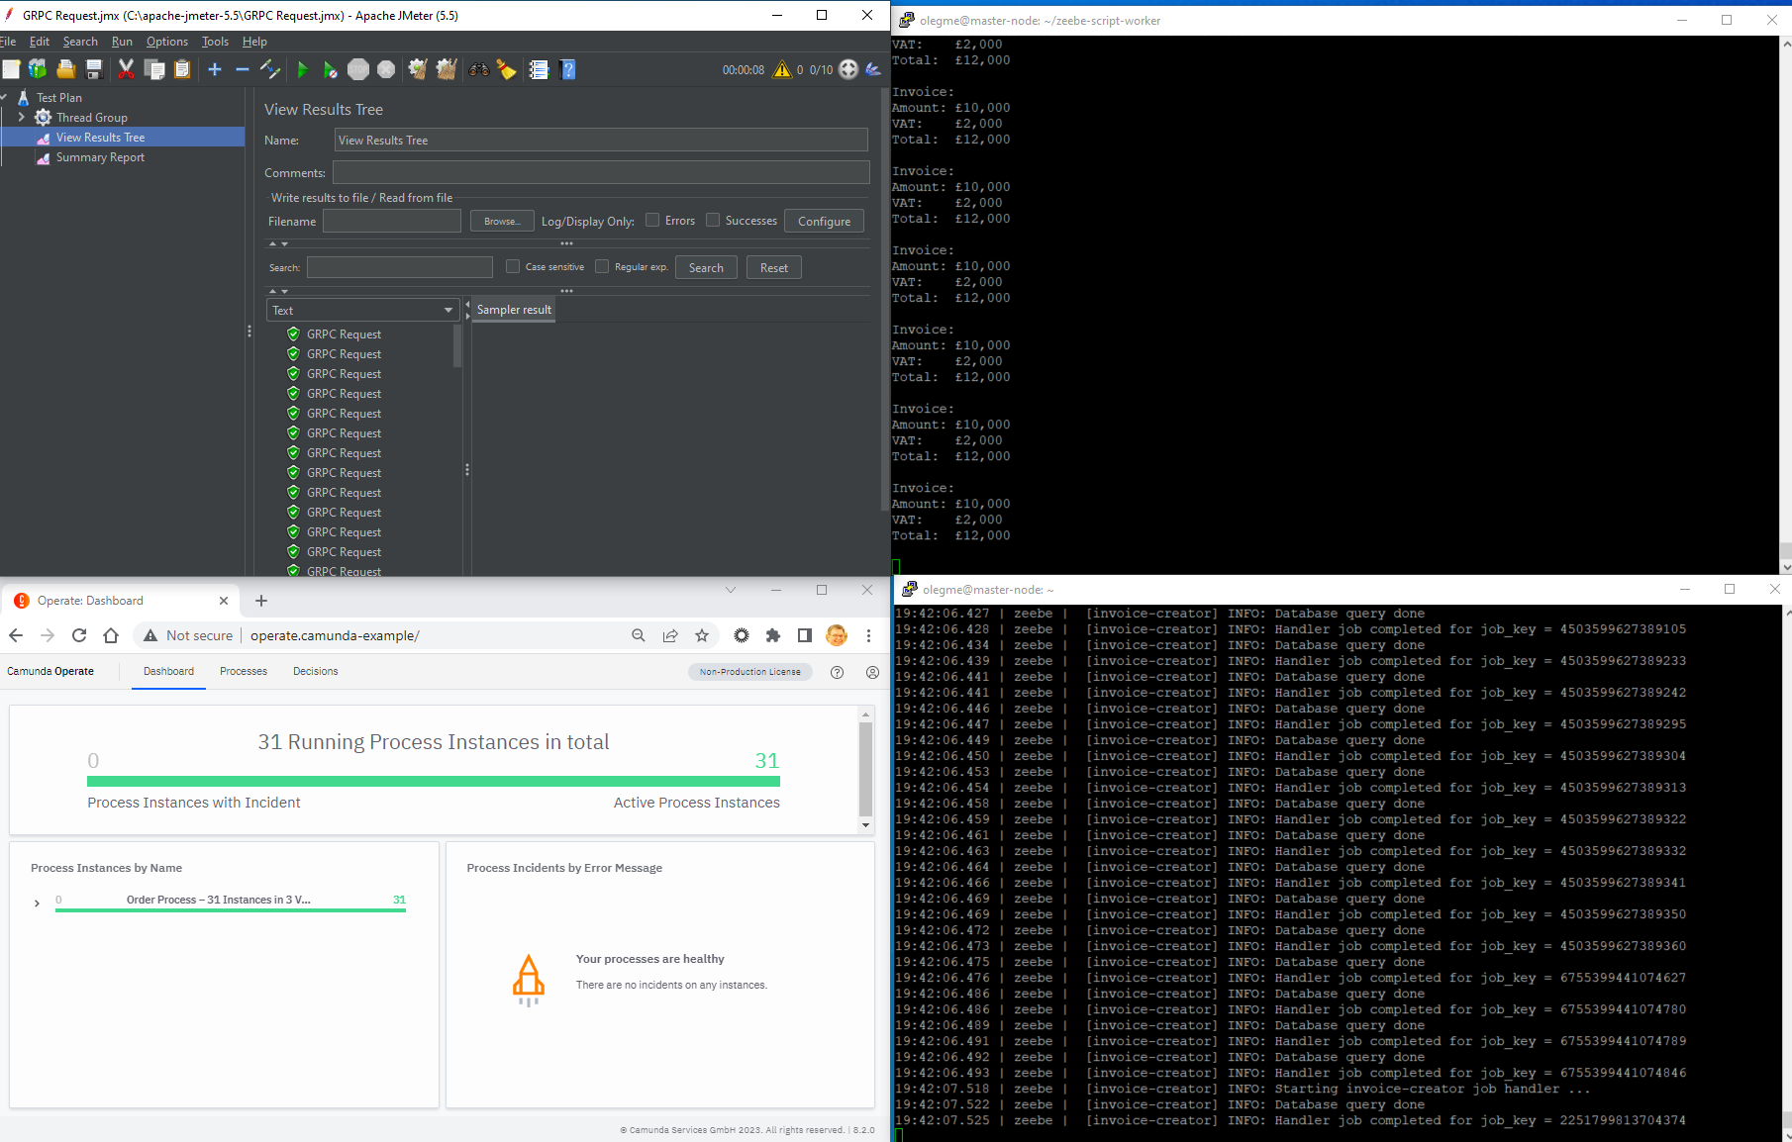This screenshot has width=1792, height=1142.
Task: Open the JMeter Options menu
Action: coord(167,42)
